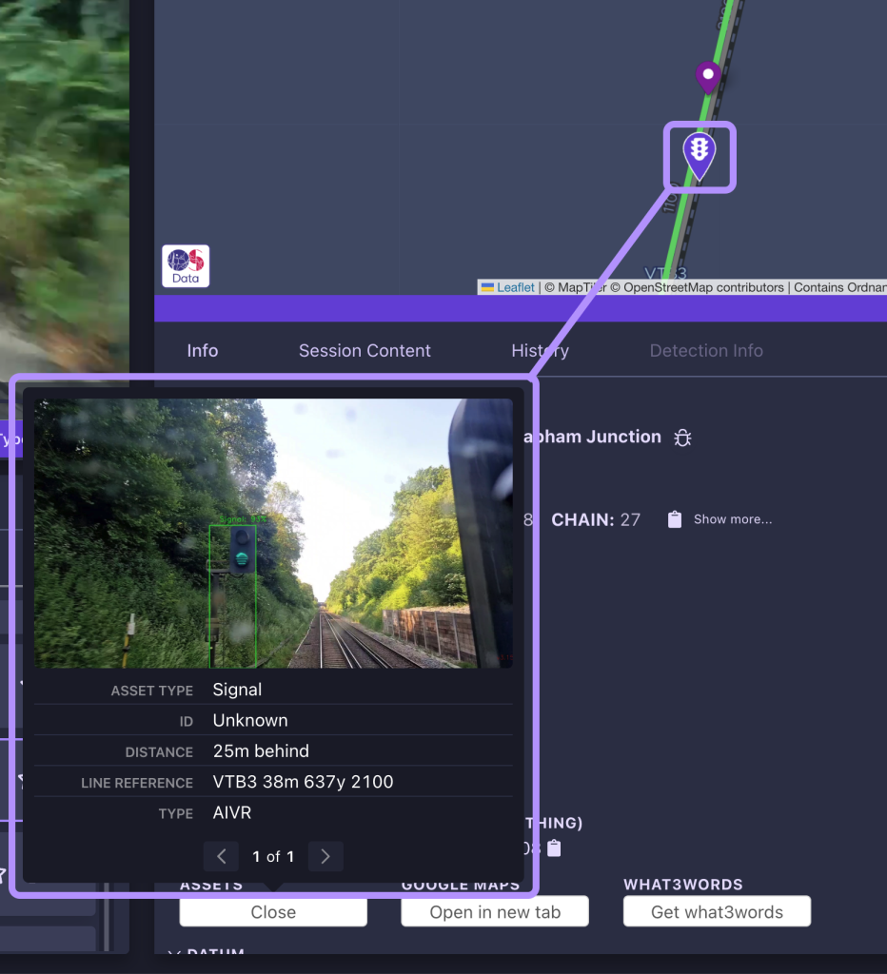Image resolution: width=887 pixels, height=974 pixels.
Task: Open the OS Data map layer logo
Action: 186,266
